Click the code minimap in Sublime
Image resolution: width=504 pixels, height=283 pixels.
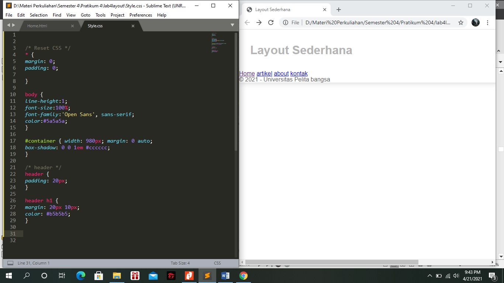[x=219, y=43]
